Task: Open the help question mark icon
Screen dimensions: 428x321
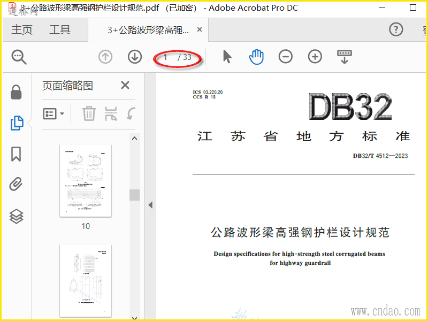Action: coord(396,29)
